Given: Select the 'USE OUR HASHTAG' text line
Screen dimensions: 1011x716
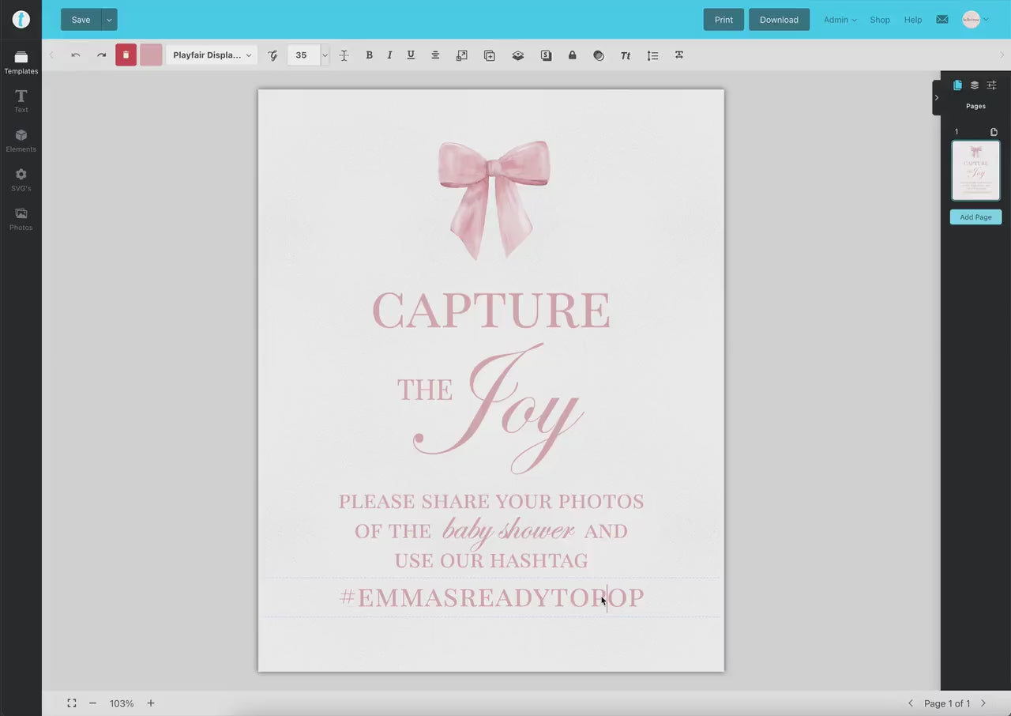Looking at the screenshot, I should (x=490, y=561).
